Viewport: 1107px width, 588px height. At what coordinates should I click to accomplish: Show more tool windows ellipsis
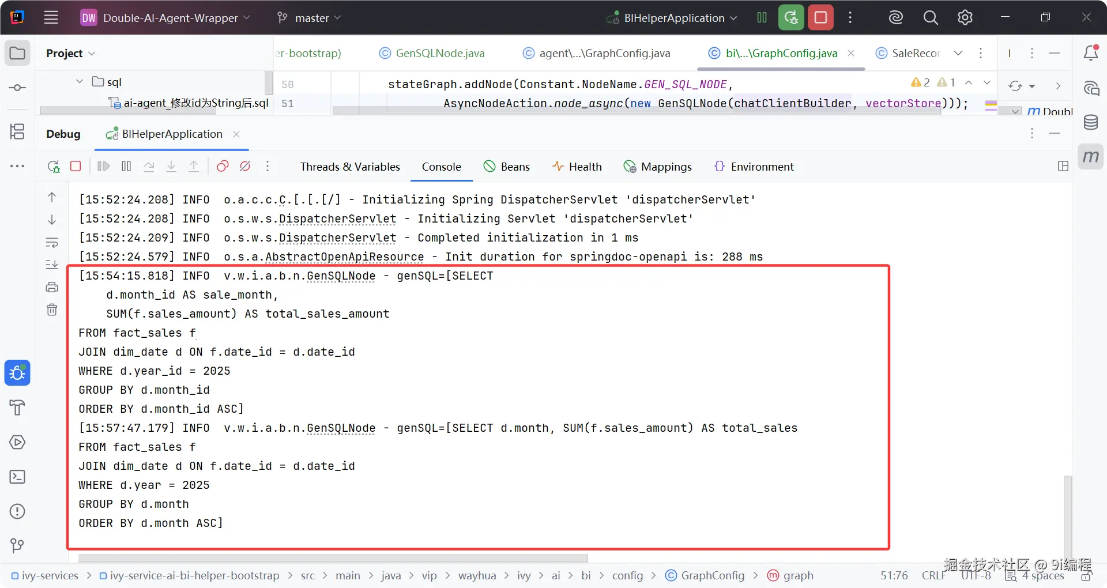tap(17, 166)
